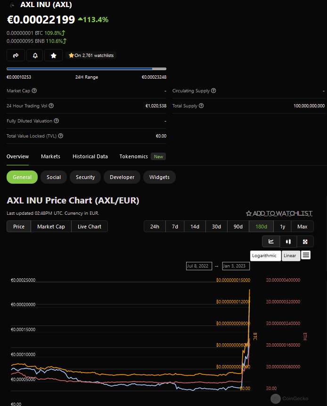Set chart range to 1y
Viewport: 327px width, 406px height.
[282, 227]
